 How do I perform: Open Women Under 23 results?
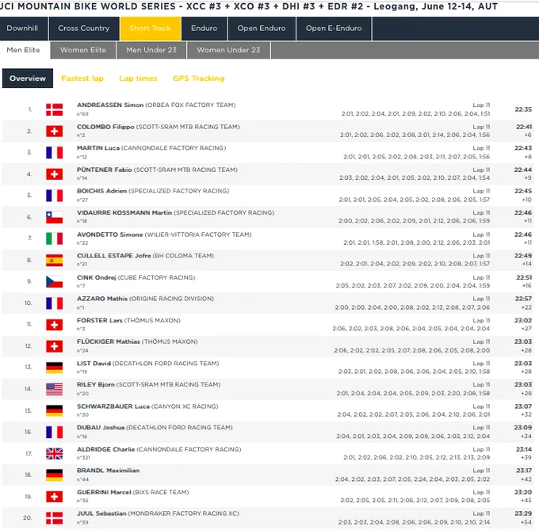228,50
